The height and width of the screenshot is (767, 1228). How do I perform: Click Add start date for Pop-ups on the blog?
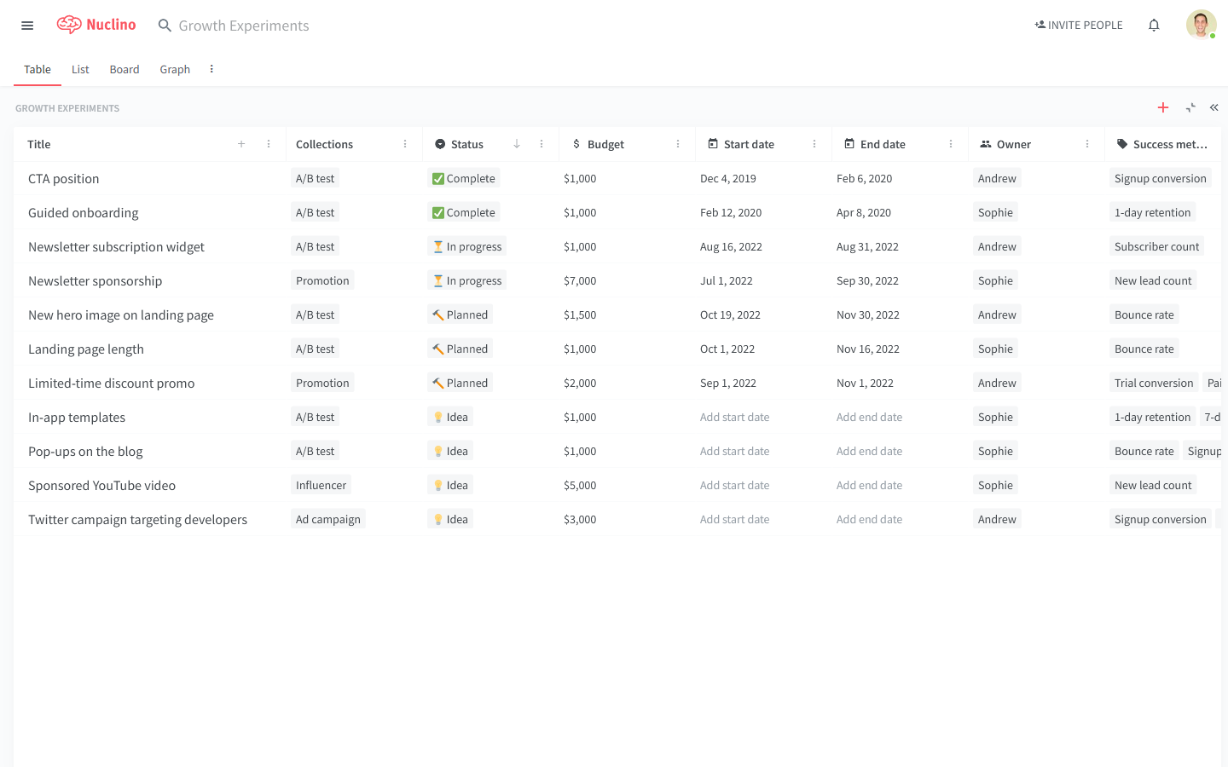click(735, 451)
